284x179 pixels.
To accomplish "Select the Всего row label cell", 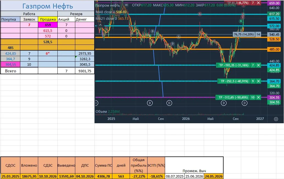I will pyautogui.click(x=10, y=71).
